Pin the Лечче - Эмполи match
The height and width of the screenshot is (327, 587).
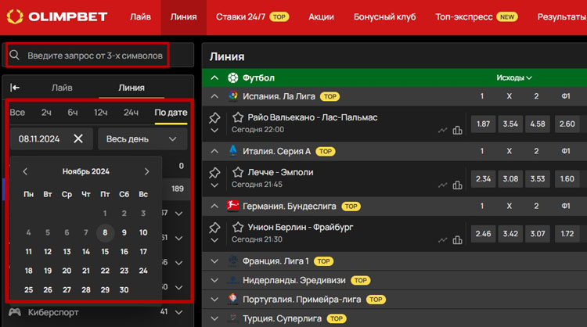pos(214,173)
